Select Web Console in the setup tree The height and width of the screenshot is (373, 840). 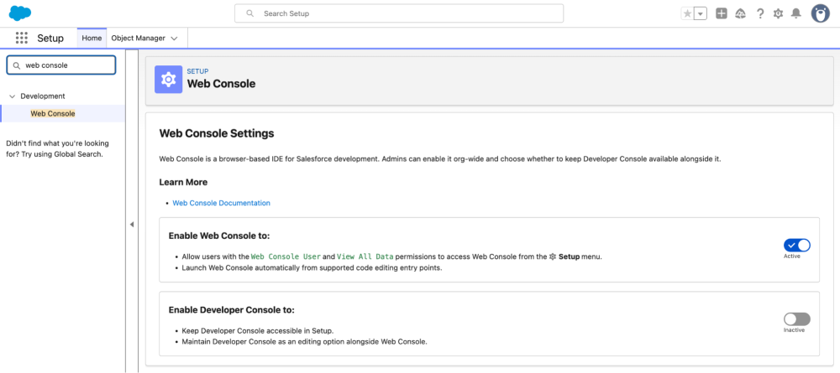(x=52, y=114)
